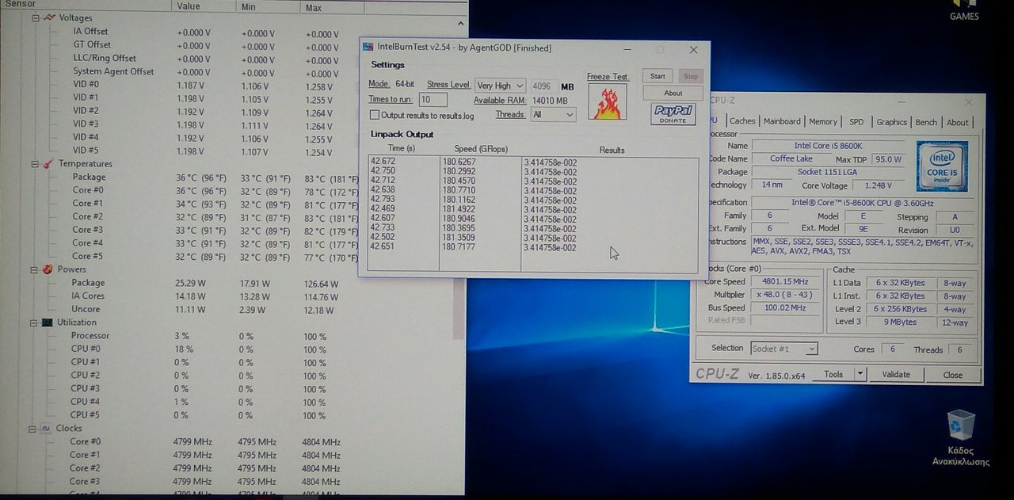Image resolution: width=1014 pixels, height=500 pixels.
Task: Click the Multiplier x 48.0 field
Action: point(784,295)
